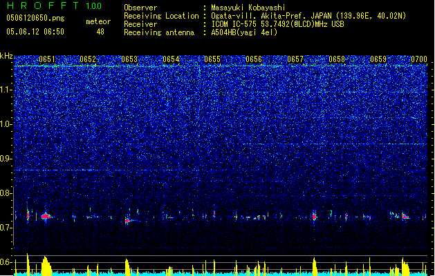Viewport: 435px width, 276px height.
Task: Click the 0.9 kHz axis label
Action: coord(6,159)
